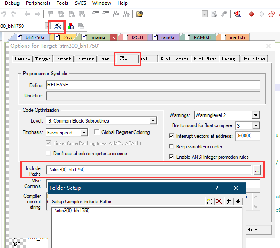Click the Find in Files magnifier icon

tap(237, 14)
